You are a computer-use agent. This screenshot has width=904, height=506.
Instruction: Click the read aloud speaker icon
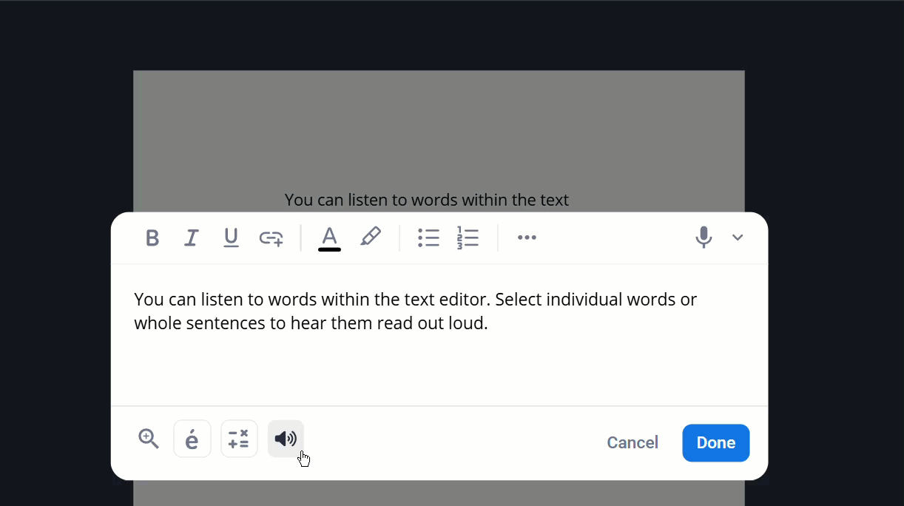(x=286, y=439)
